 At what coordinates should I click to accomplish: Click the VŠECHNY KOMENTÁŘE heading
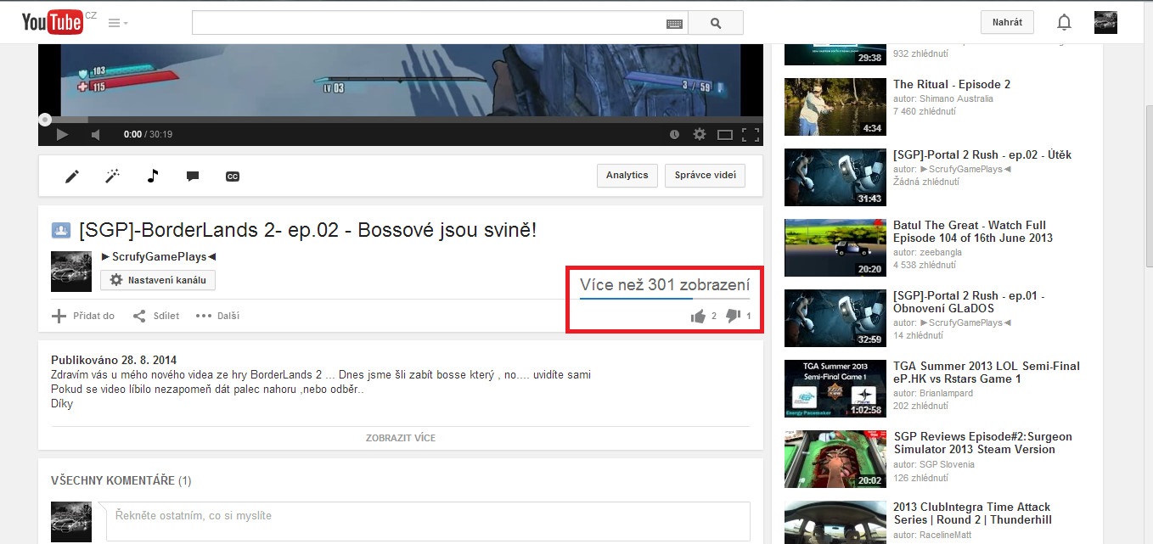[x=121, y=480]
